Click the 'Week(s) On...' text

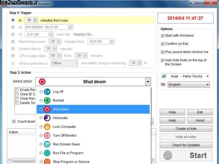pos(83,34)
